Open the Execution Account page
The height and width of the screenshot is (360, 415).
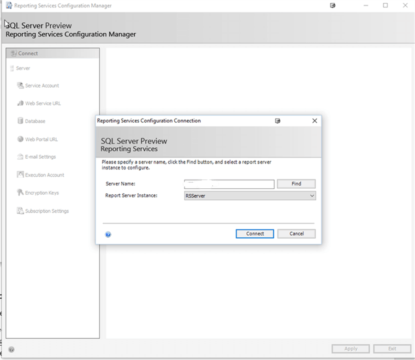45,175
